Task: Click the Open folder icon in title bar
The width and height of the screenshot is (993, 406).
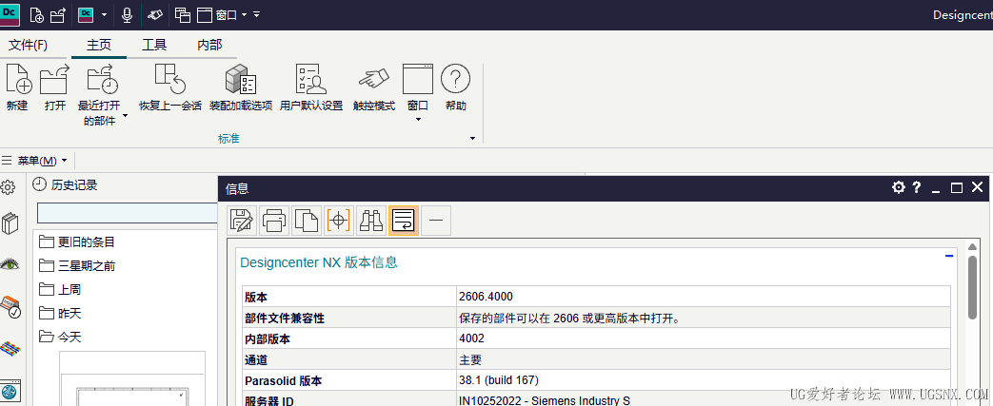Action: point(58,14)
